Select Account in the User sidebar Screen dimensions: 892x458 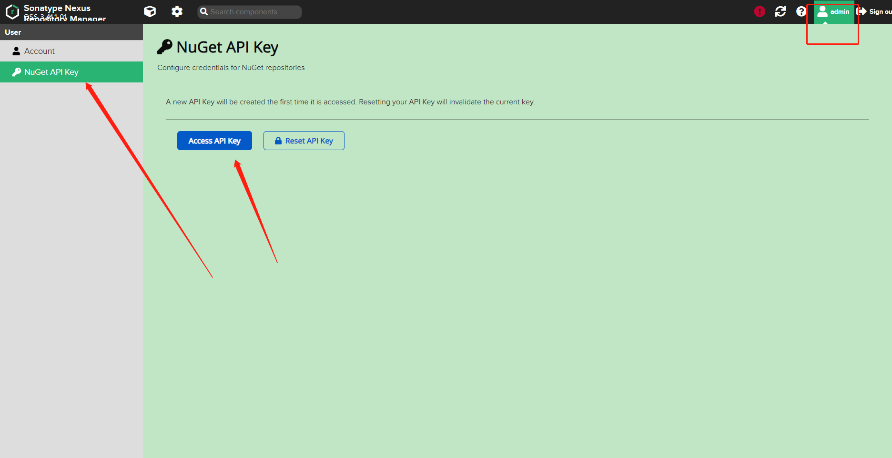pyautogui.click(x=71, y=51)
